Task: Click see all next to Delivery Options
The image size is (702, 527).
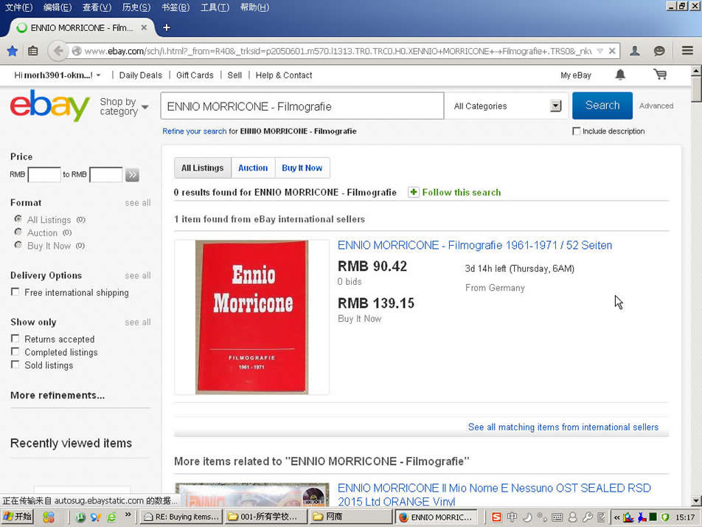Action: point(137,275)
